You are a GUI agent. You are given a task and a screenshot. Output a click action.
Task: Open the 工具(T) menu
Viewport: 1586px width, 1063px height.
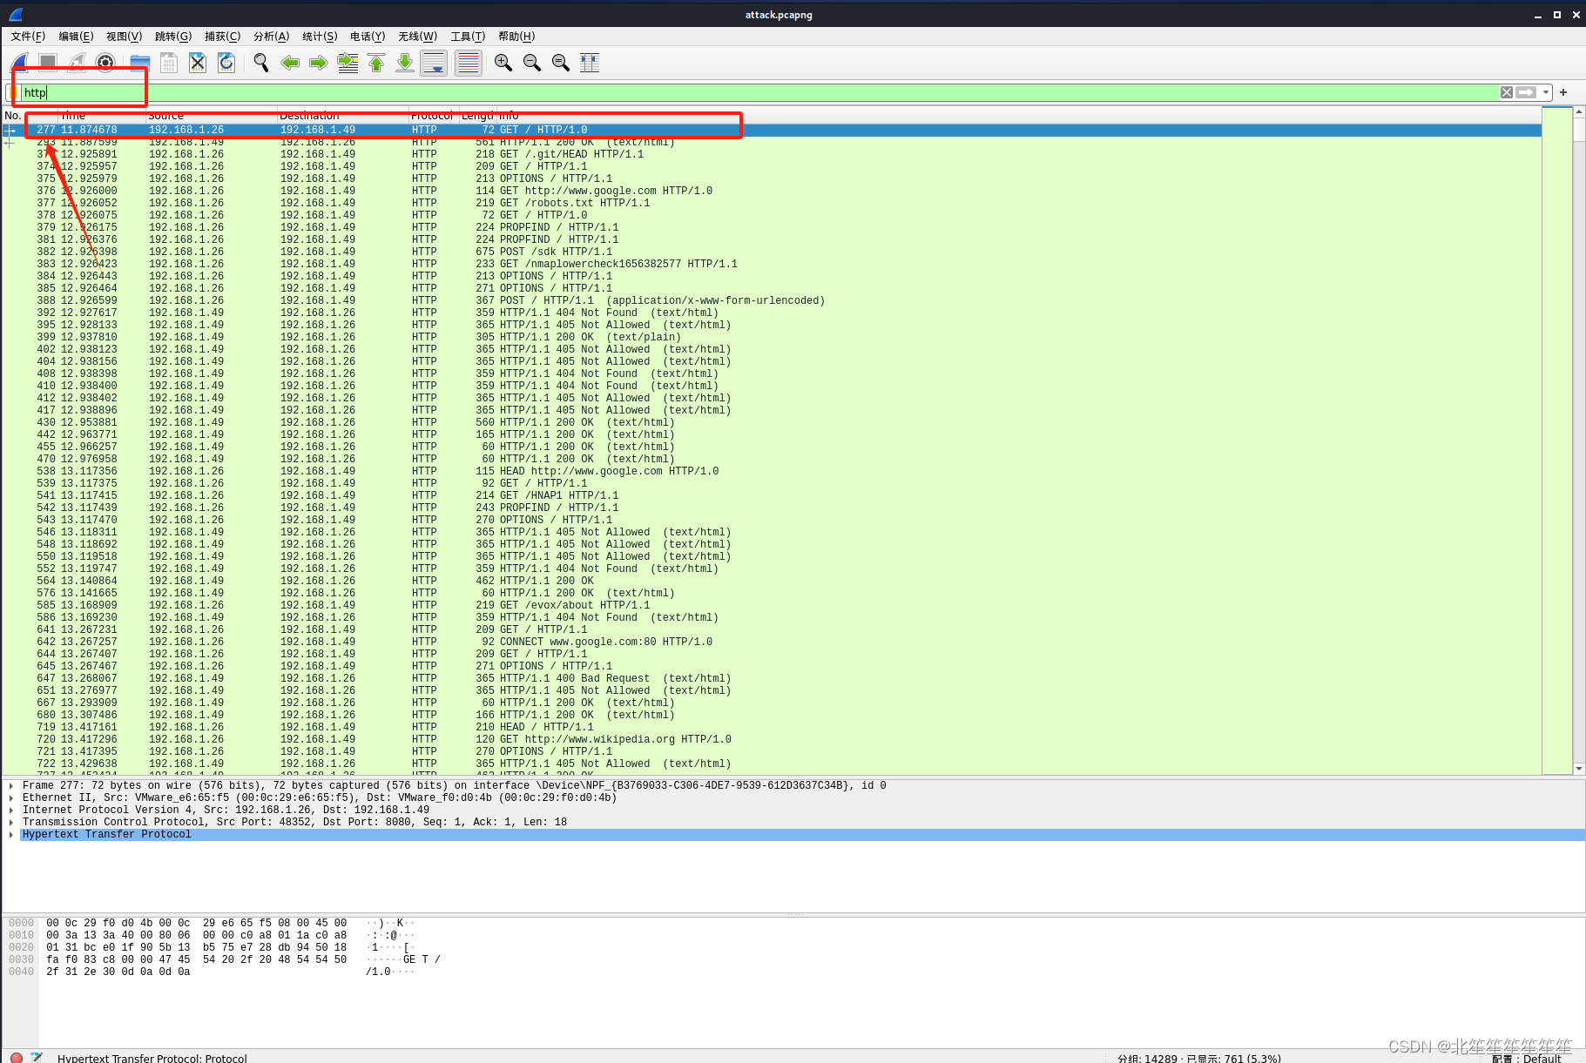468,36
